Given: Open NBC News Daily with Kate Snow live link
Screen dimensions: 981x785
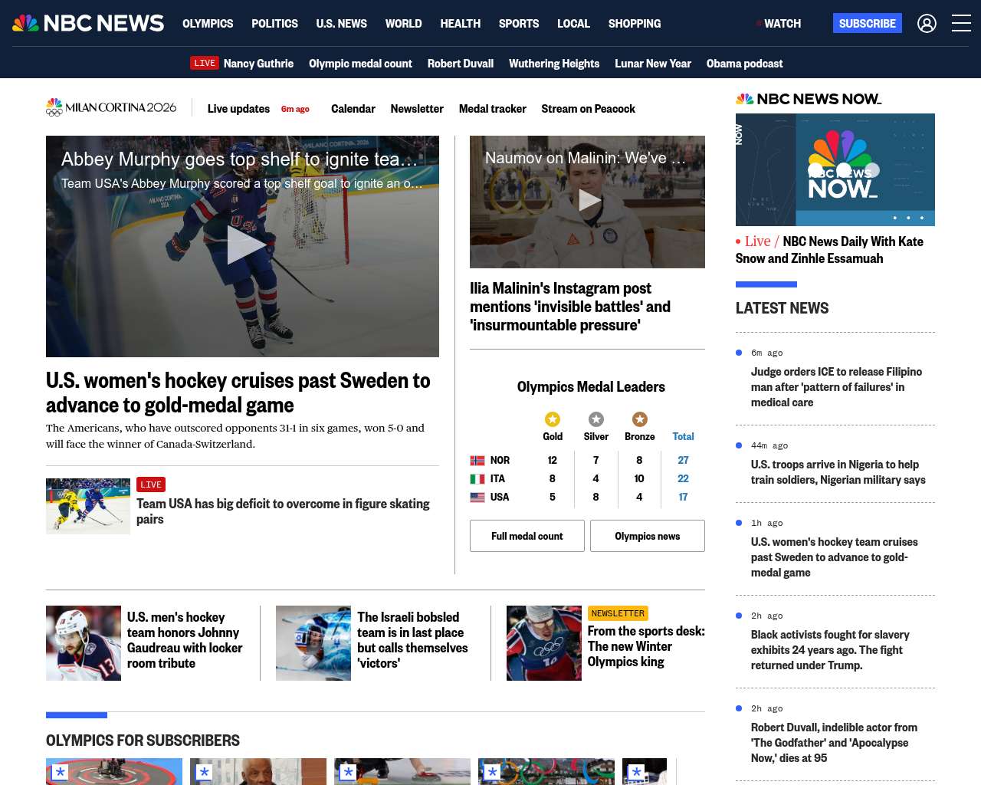Looking at the screenshot, I should click(829, 250).
